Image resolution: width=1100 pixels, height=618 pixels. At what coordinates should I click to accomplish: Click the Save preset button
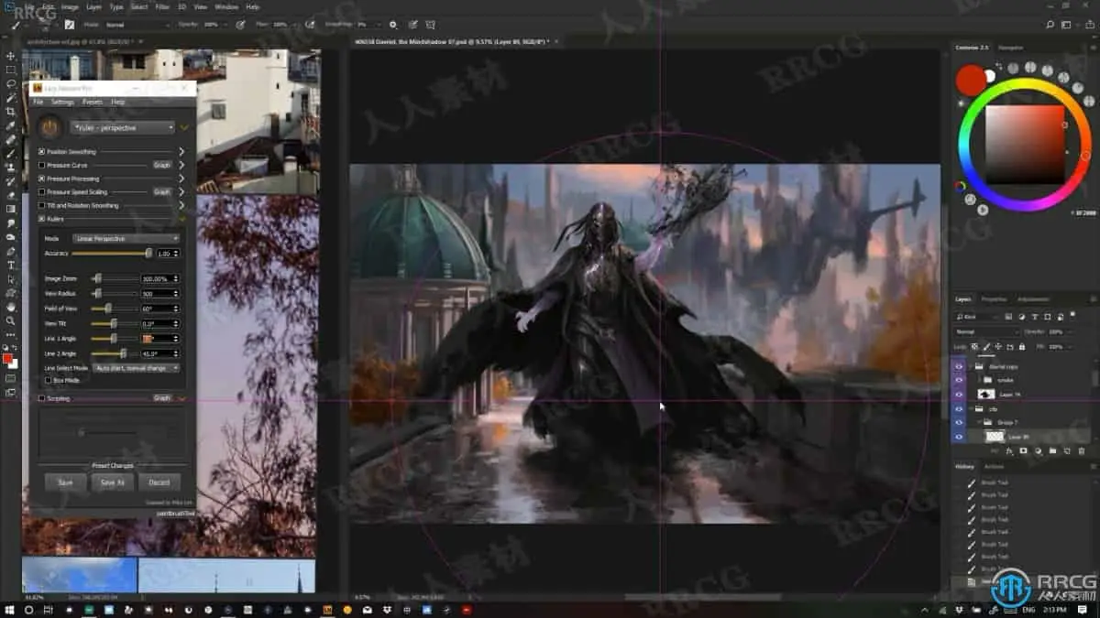(x=65, y=482)
